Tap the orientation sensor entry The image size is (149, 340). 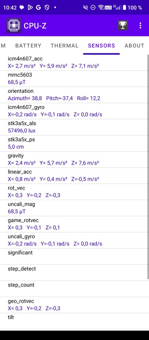pos(74,95)
